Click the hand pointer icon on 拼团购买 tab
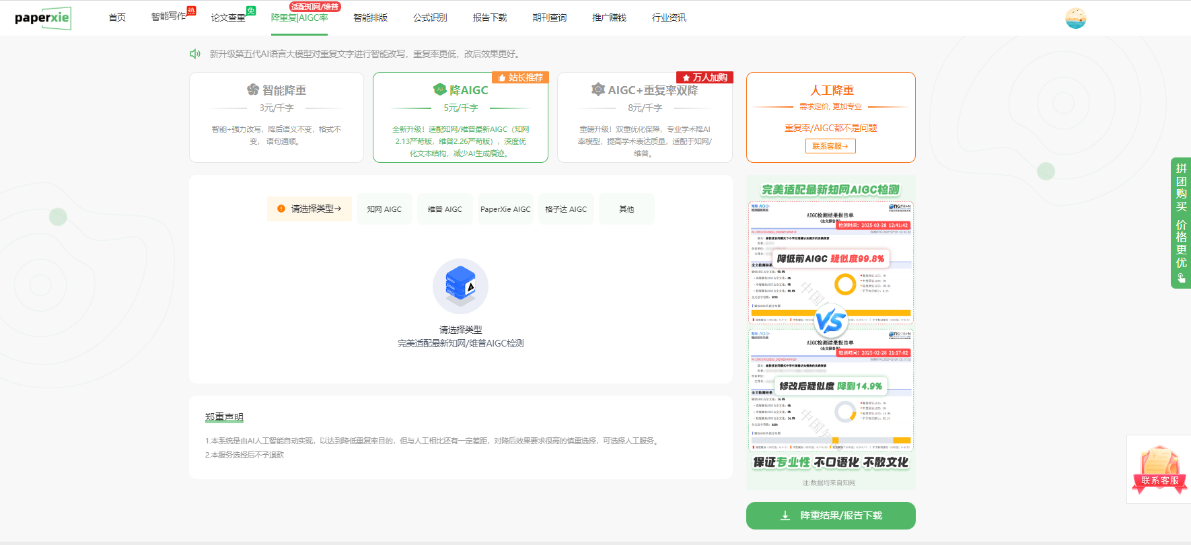1191x545 pixels. click(x=1182, y=278)
